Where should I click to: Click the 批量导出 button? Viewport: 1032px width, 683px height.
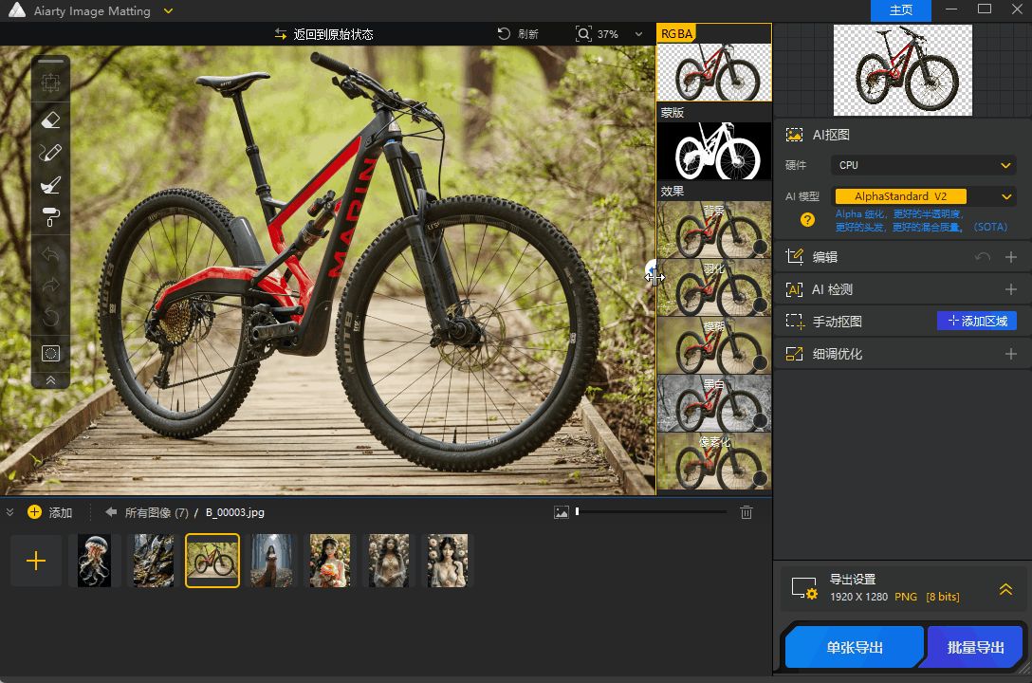coord(975,648)
